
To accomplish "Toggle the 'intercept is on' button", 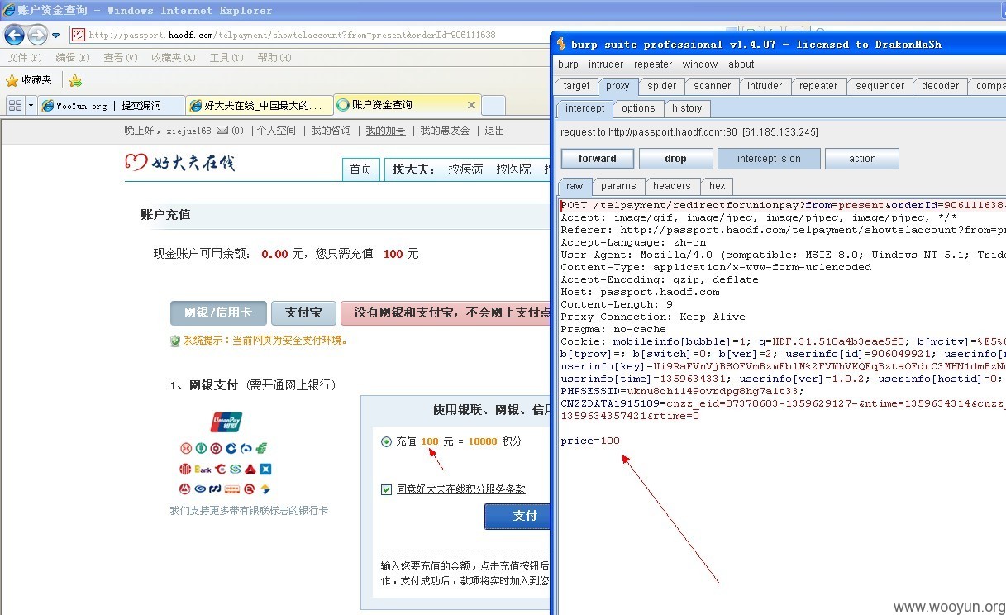I will pyautogui.click(x=769, y=159).
